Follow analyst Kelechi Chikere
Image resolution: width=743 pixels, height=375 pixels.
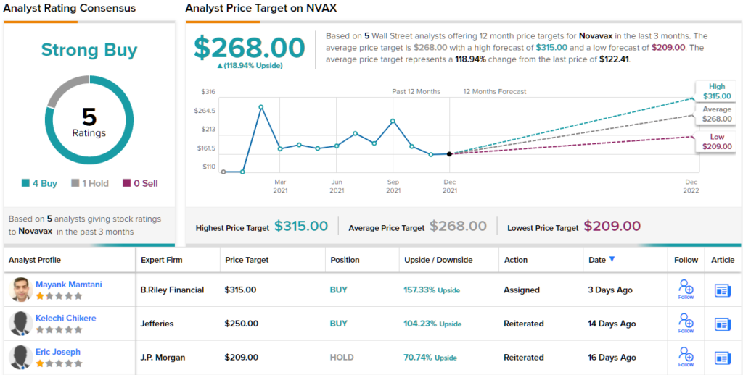686,324
